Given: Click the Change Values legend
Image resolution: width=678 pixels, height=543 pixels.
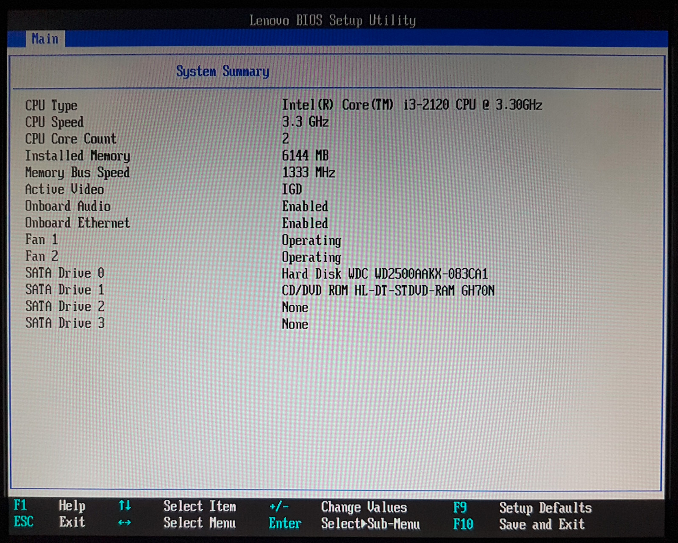Looking at the screenshot, I should (x=364, y=507).
